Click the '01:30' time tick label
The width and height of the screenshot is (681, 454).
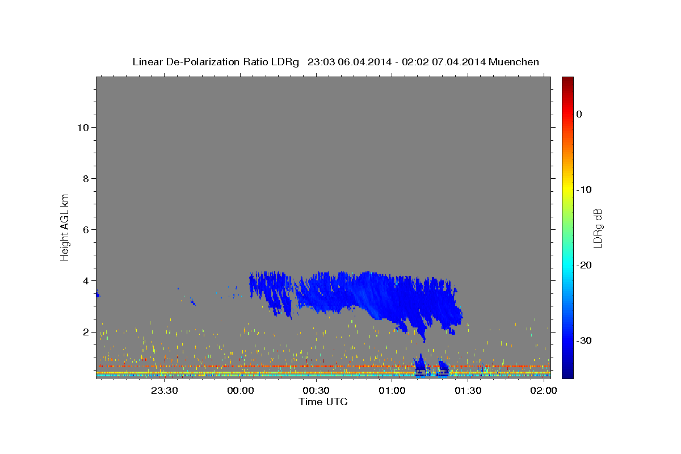click(x=468, y=391)
